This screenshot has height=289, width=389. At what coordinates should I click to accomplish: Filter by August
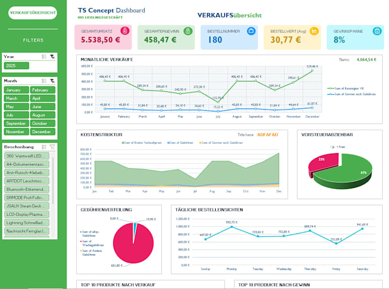(43, 115)
